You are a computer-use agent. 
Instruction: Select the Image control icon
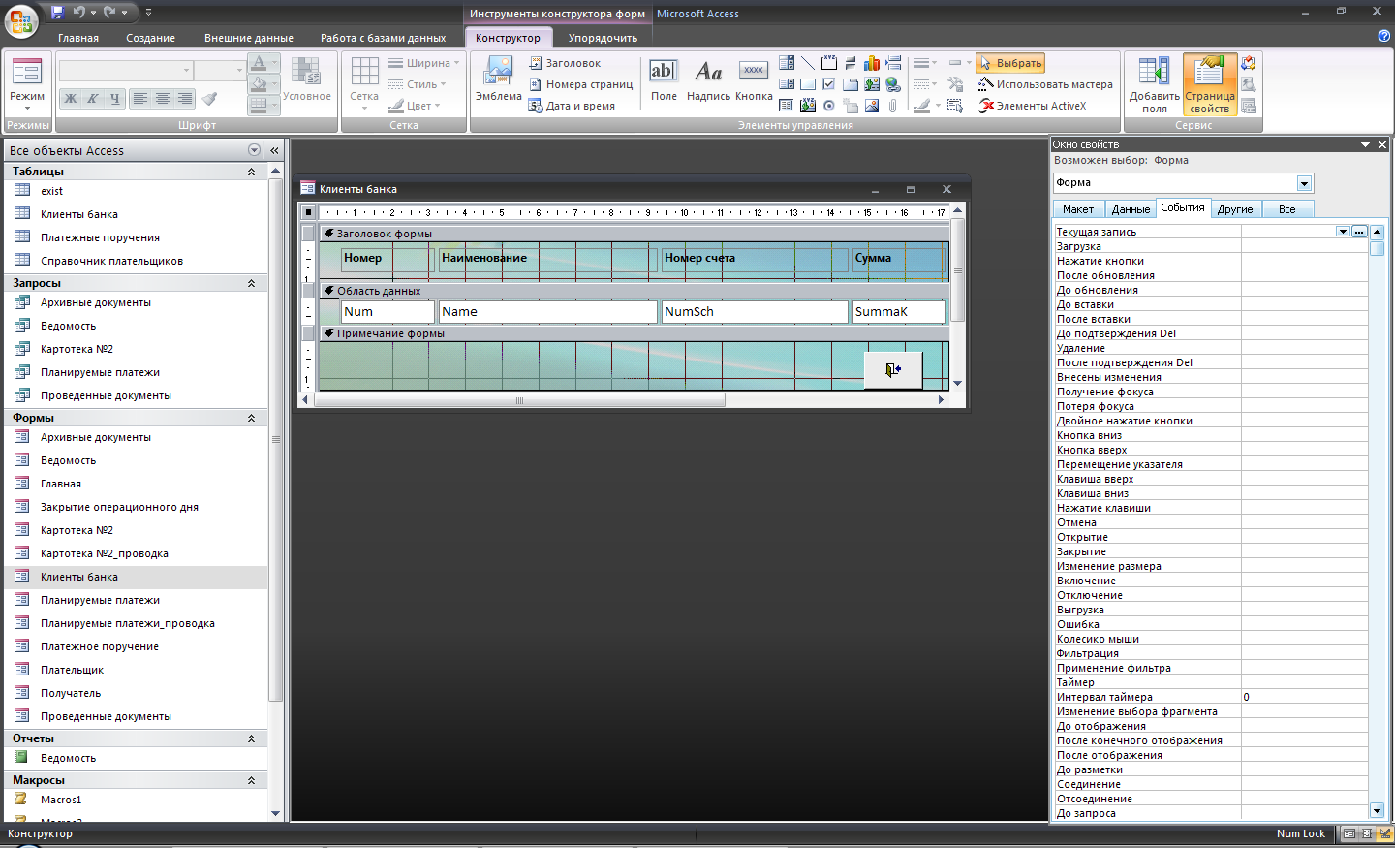(872, 106)
